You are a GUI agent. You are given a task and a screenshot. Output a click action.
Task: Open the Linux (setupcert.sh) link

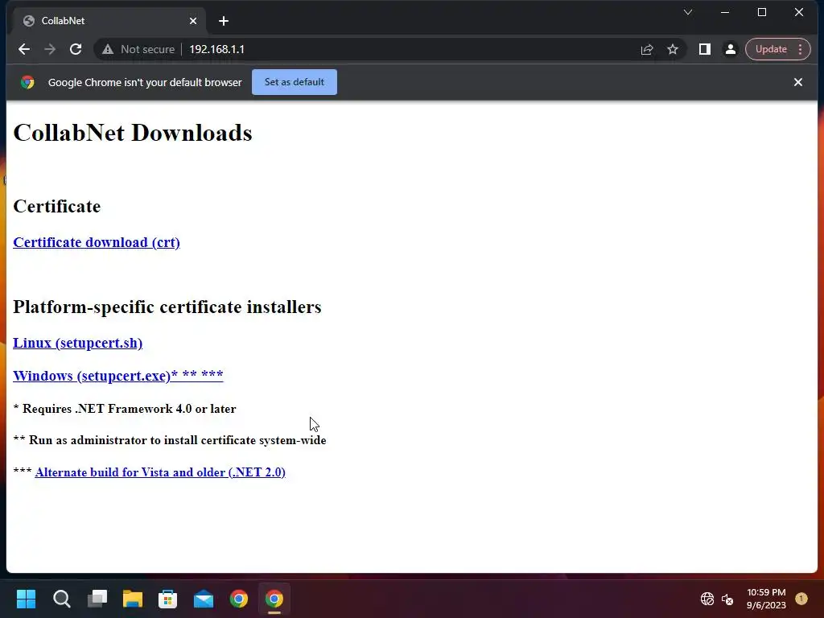pyautogui.click(x=78, y=343)
